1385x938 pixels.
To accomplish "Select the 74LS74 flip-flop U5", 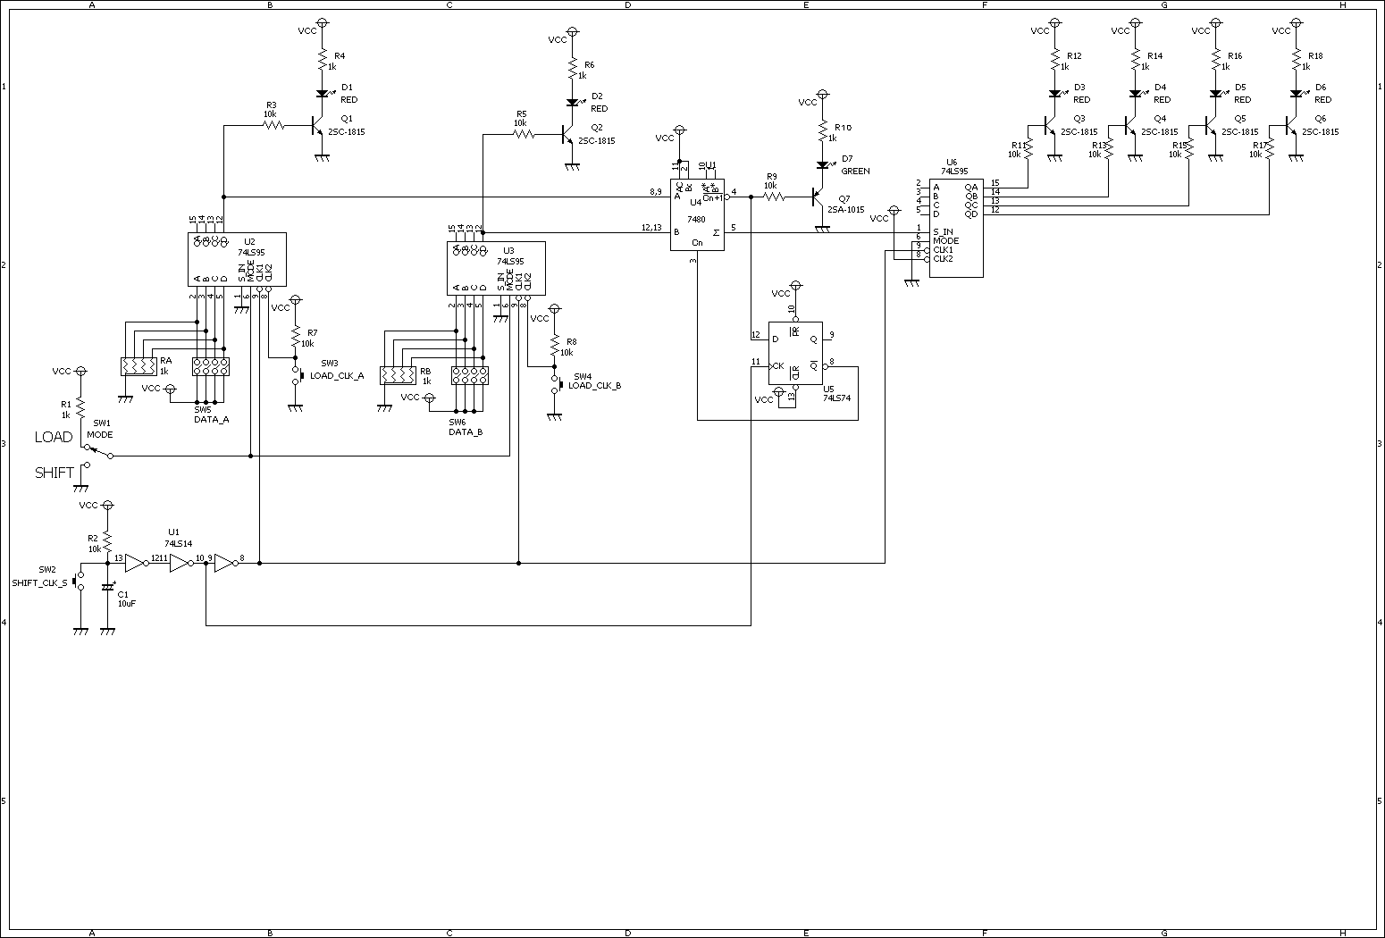I will click(x=795, y=353).
